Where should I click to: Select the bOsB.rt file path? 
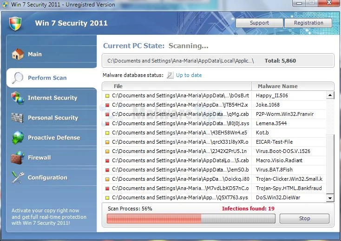181,95
